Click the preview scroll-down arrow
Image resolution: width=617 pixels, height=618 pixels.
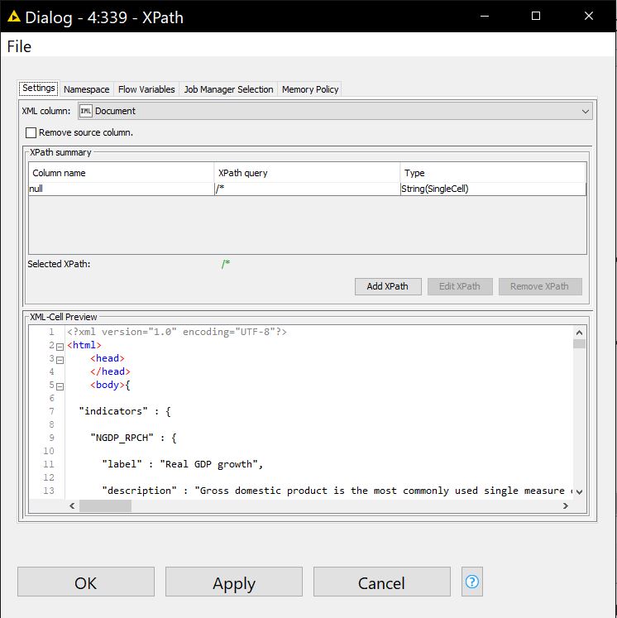click(x=579, y=492)
